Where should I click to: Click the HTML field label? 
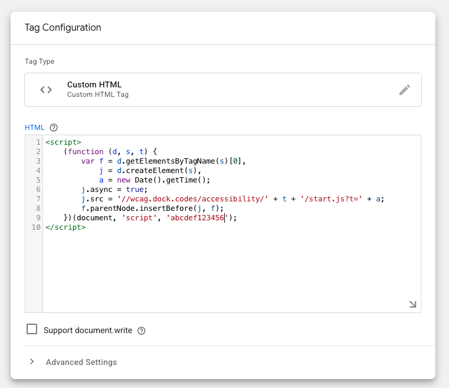coord(35,128)
